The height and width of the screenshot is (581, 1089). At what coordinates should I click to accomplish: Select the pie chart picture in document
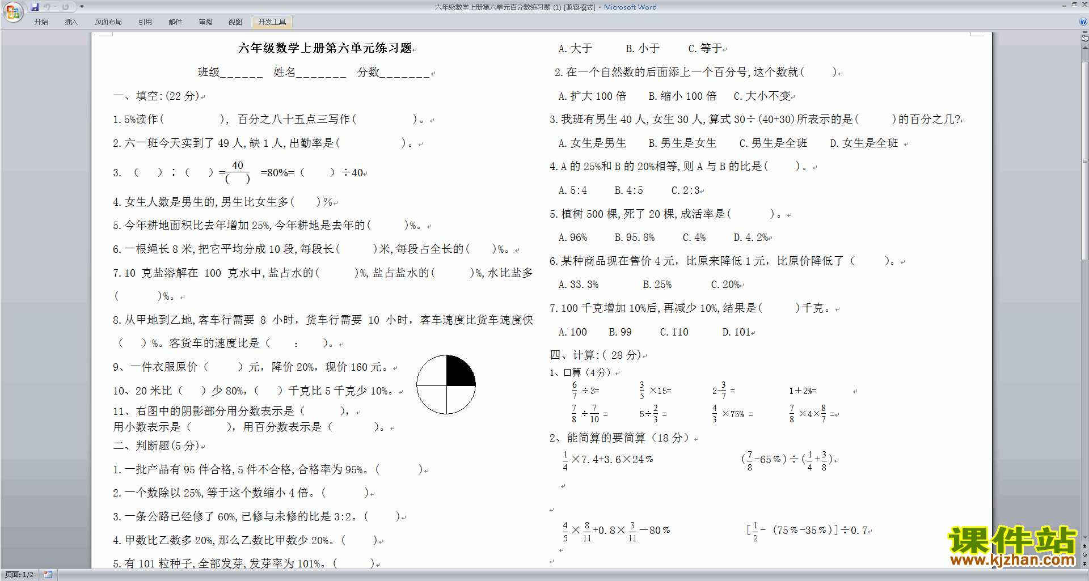coord(446,385)
